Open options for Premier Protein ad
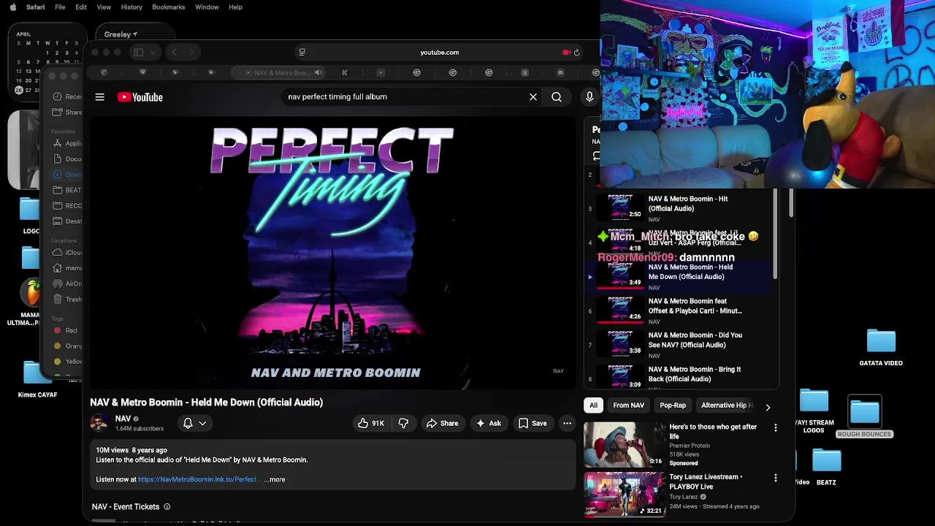 click(776, 428)
